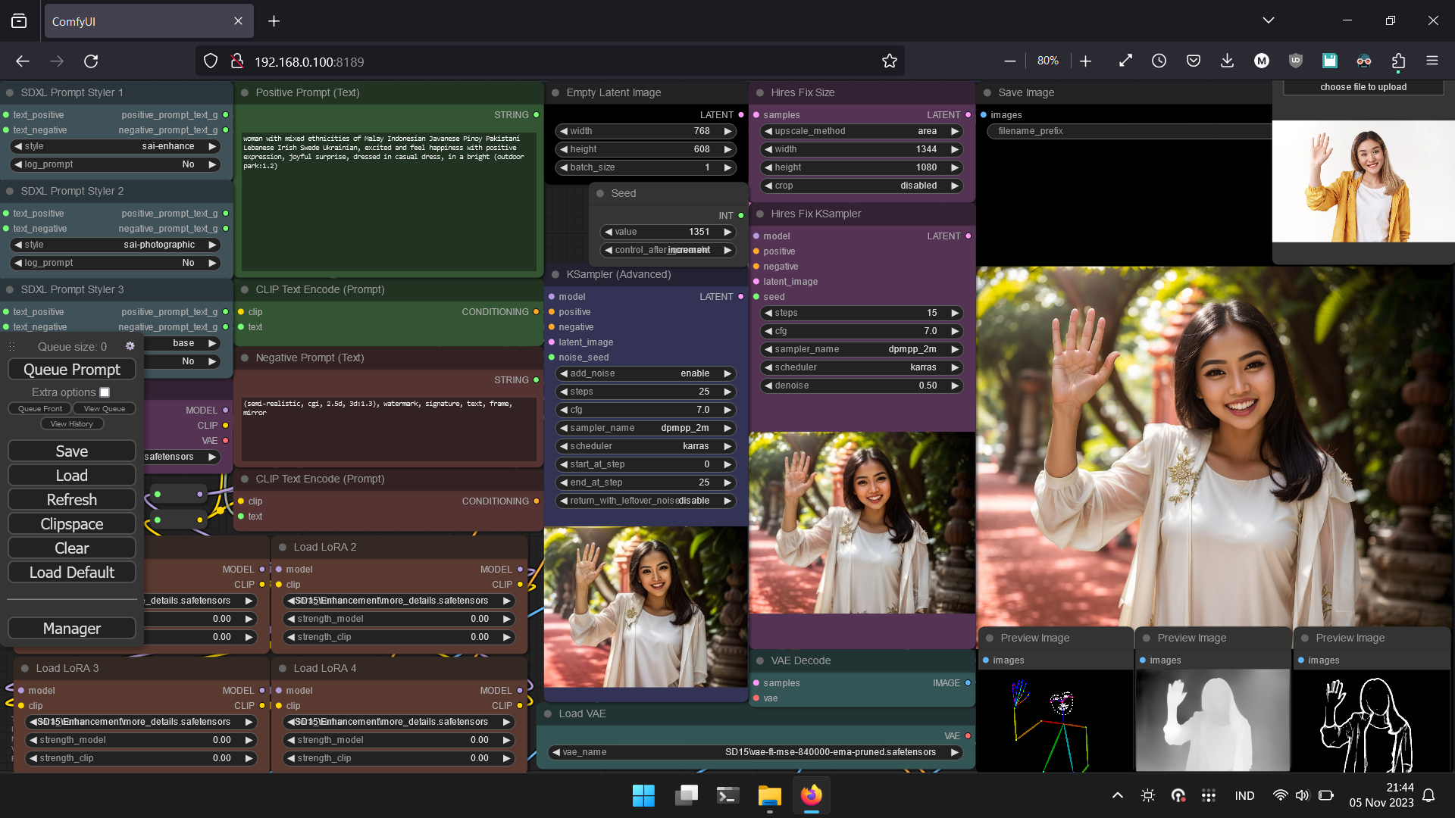Collapse the Save Image node dot
Image resolution: width=1455 pixels, height=818 pixels.
pos(987,92)
